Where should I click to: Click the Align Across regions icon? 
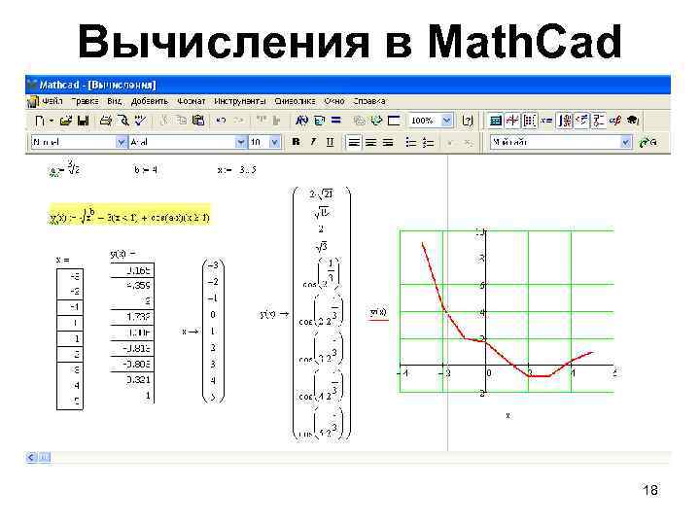(262, 121)
